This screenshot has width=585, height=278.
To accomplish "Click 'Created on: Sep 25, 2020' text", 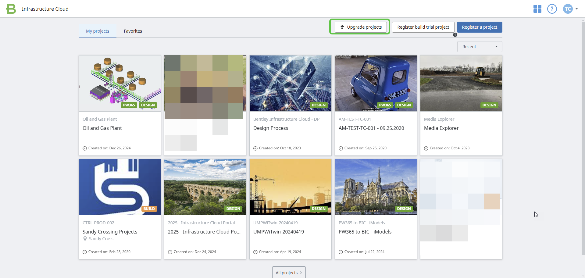I will pos(366,148).
